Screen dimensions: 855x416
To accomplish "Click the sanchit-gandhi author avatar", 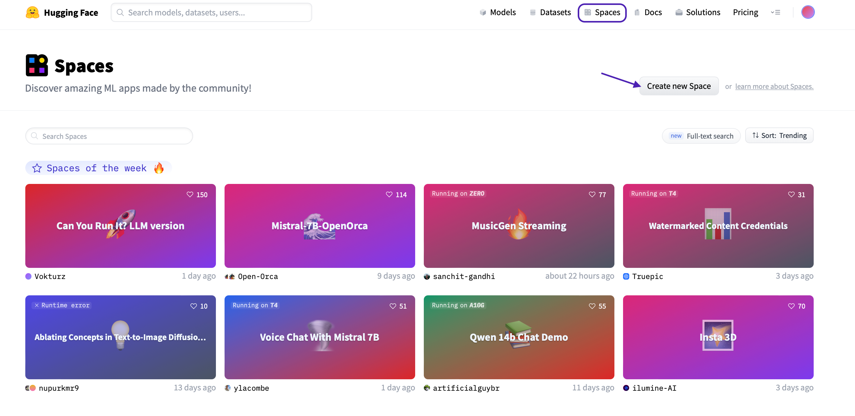I will point(427,276).
